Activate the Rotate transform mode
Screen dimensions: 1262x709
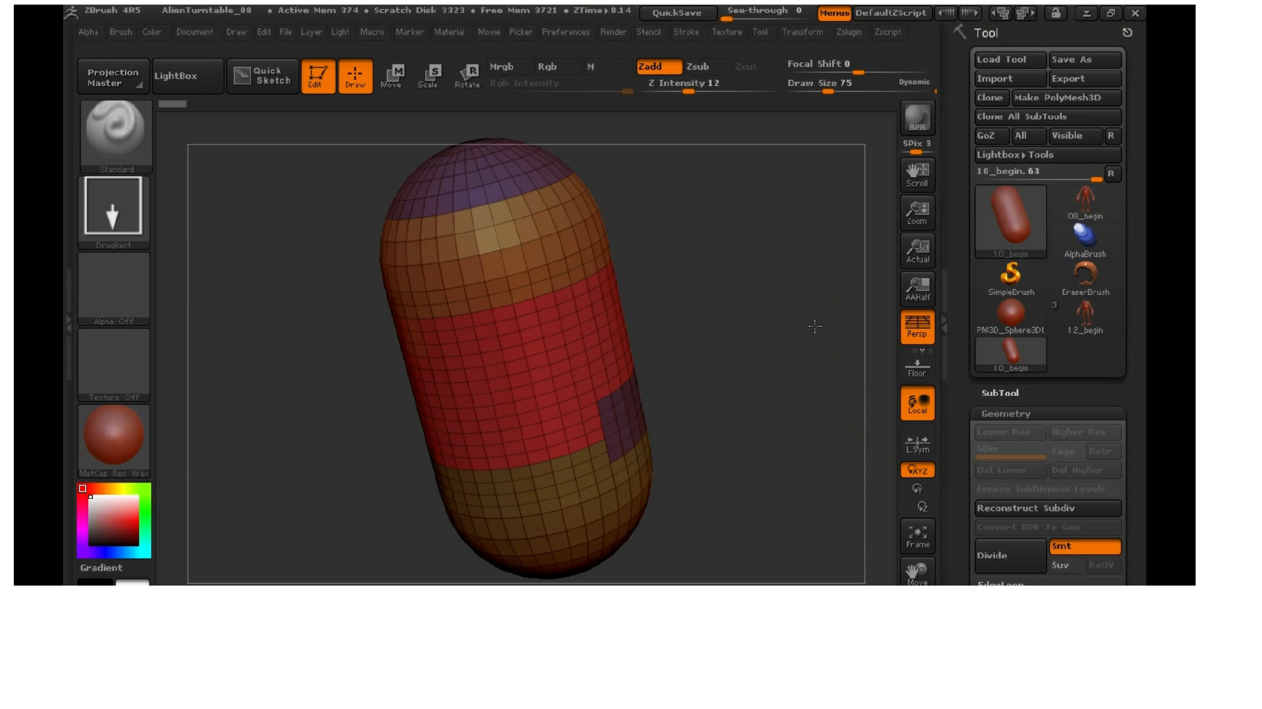[467, 76]
